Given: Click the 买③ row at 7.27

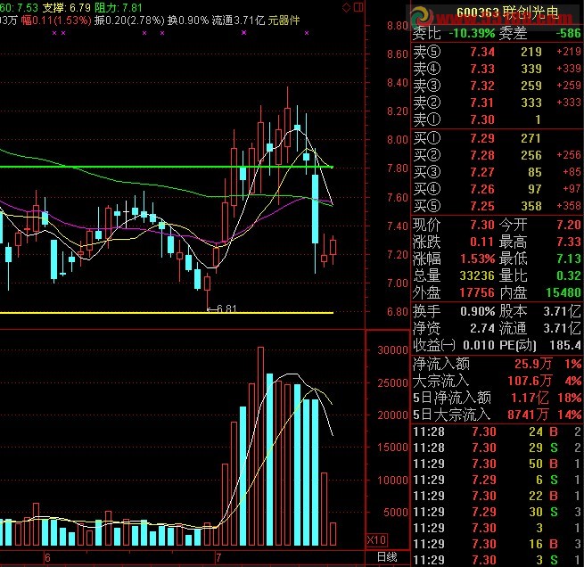Looking at the screenshot, I should (497, 172).
